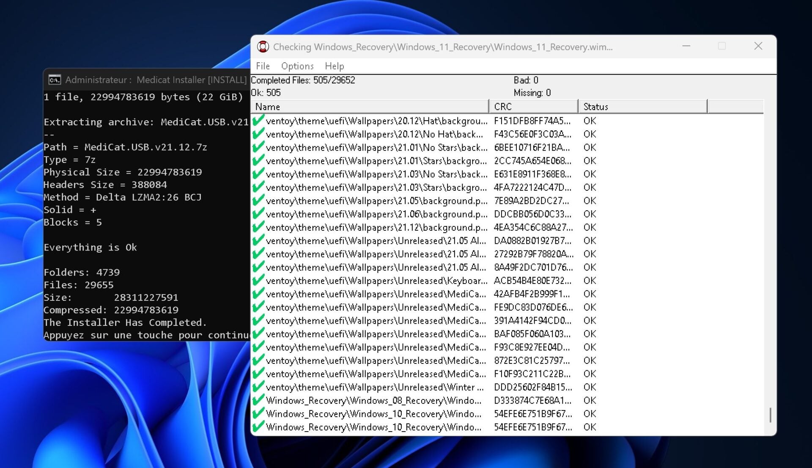Click green checkmark beside 20.12\Hat wallpaper row

(258, 121)
